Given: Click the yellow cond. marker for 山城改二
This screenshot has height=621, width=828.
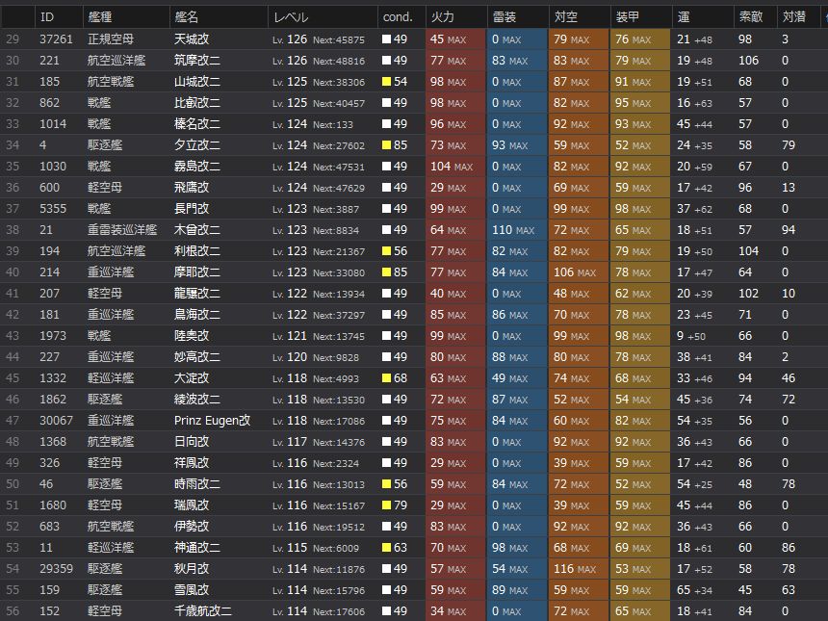Looking at the screenshot, I should tap(386, 81).
